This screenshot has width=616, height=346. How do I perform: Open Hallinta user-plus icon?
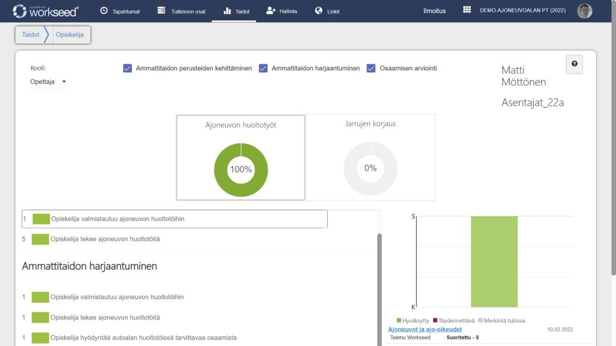tap(271, 11)
